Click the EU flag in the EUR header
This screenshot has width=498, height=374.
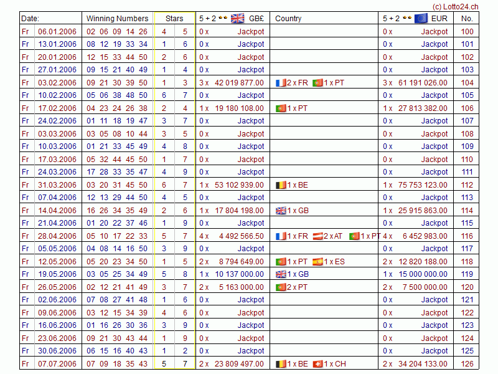coord(420,18)
